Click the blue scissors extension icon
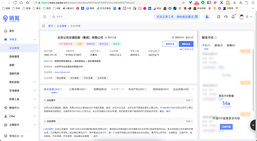This screenshot has height=141, width=257. tap(221, 3)
